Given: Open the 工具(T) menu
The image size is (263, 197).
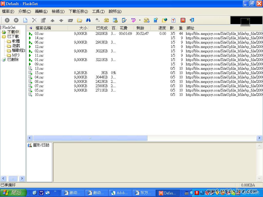Looking at the screenshot, I should point(98,11).
